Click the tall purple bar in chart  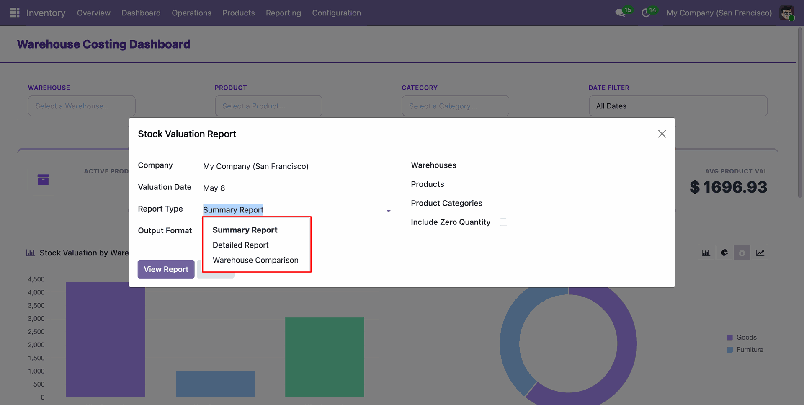pos(106,339)
